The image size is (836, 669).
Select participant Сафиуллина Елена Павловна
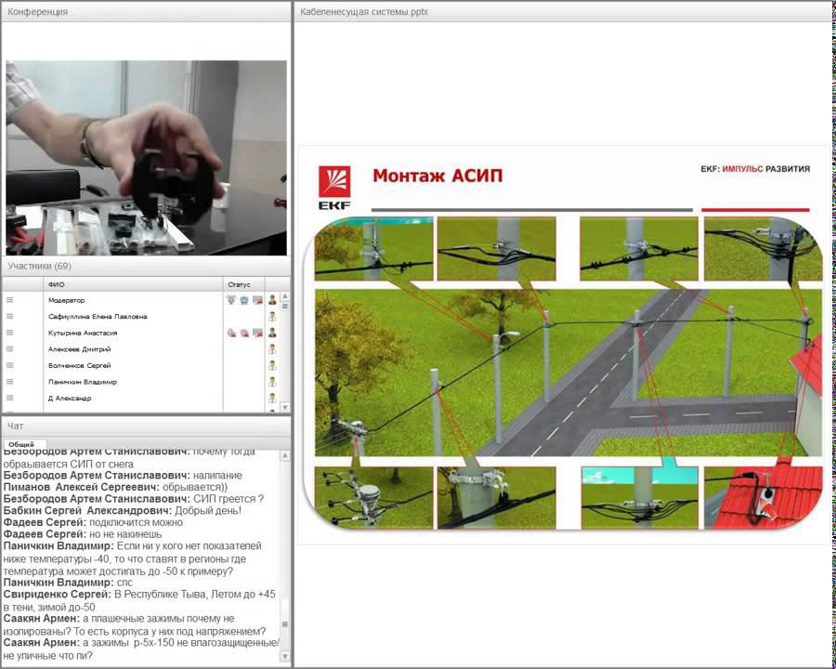pyautogui.click(x=98, y=316)
